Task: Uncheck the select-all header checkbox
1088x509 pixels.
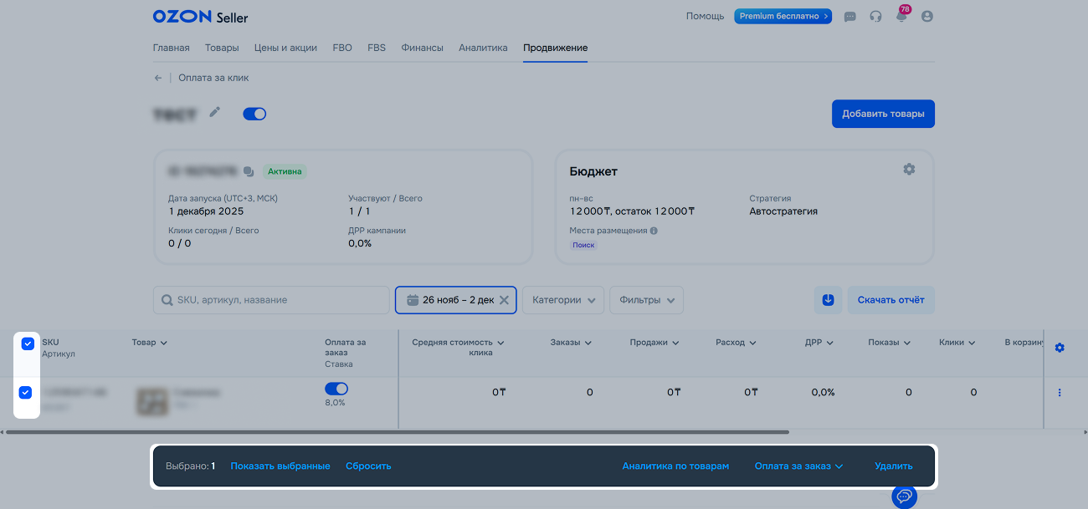Action: pos(28,344)
